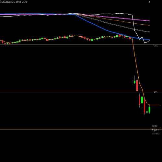
Task: Click the 21 price level label
Action: [155, 92]
